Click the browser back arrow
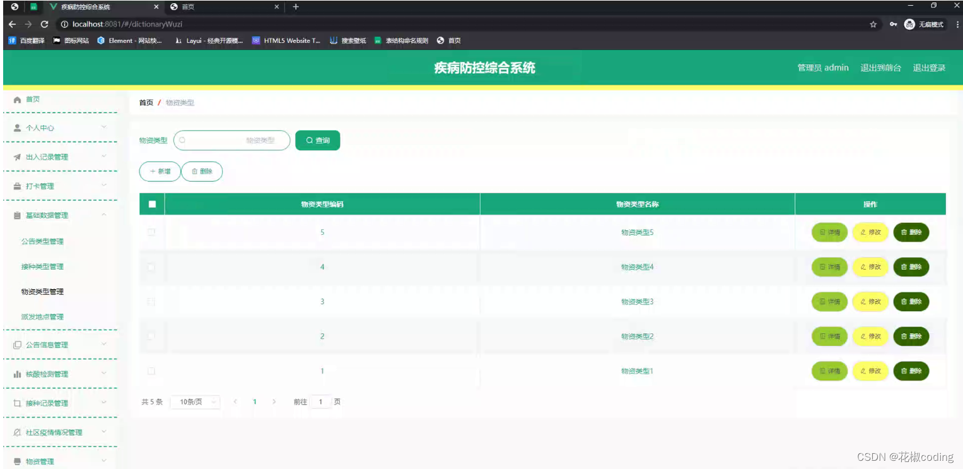Screen dimensions: 963x469 click(x=12, y=24)
